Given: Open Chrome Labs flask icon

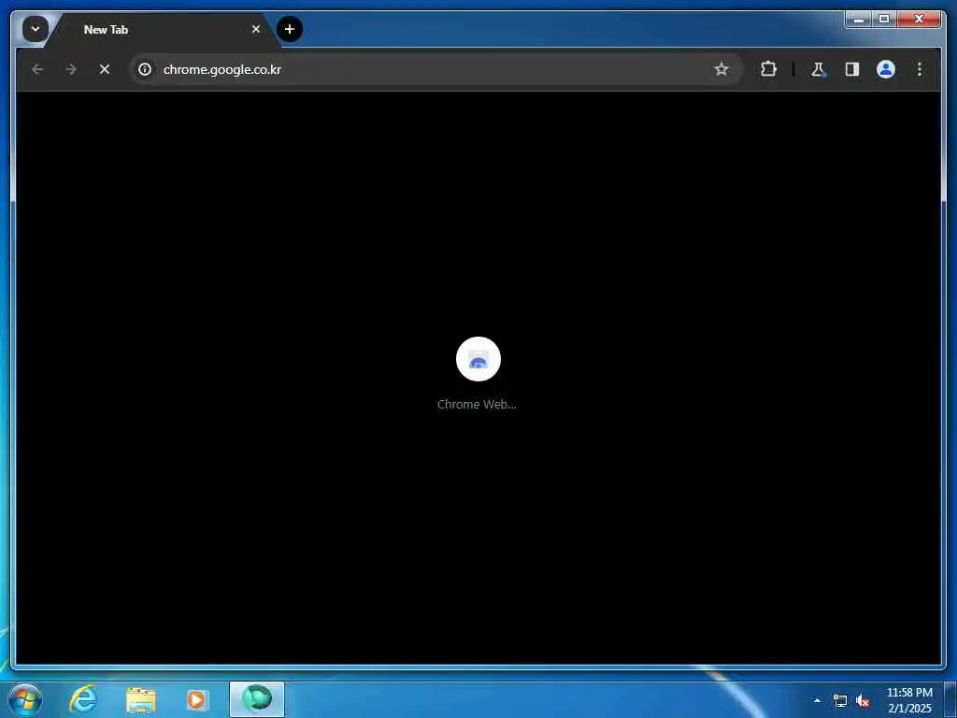Looking at the screenshot, I should click(818, 69).
